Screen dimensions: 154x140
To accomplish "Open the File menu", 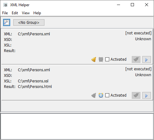I will pyautogui.click(x=5, y=13).
